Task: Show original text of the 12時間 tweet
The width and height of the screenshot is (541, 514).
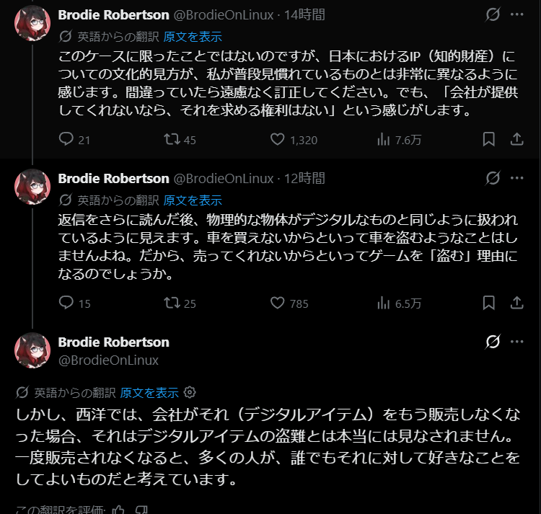Action: click(x=193, y=200)
